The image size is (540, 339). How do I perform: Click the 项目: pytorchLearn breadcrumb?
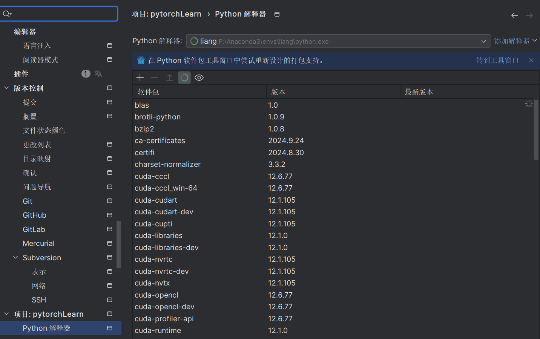166,14
